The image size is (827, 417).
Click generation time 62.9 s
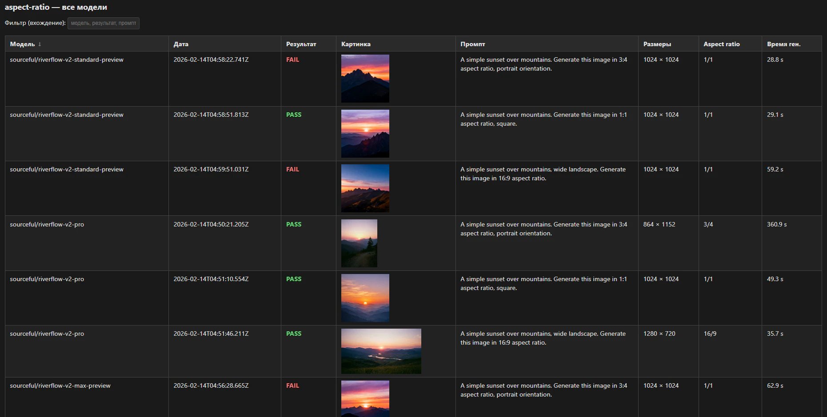[x=775, y=385]
